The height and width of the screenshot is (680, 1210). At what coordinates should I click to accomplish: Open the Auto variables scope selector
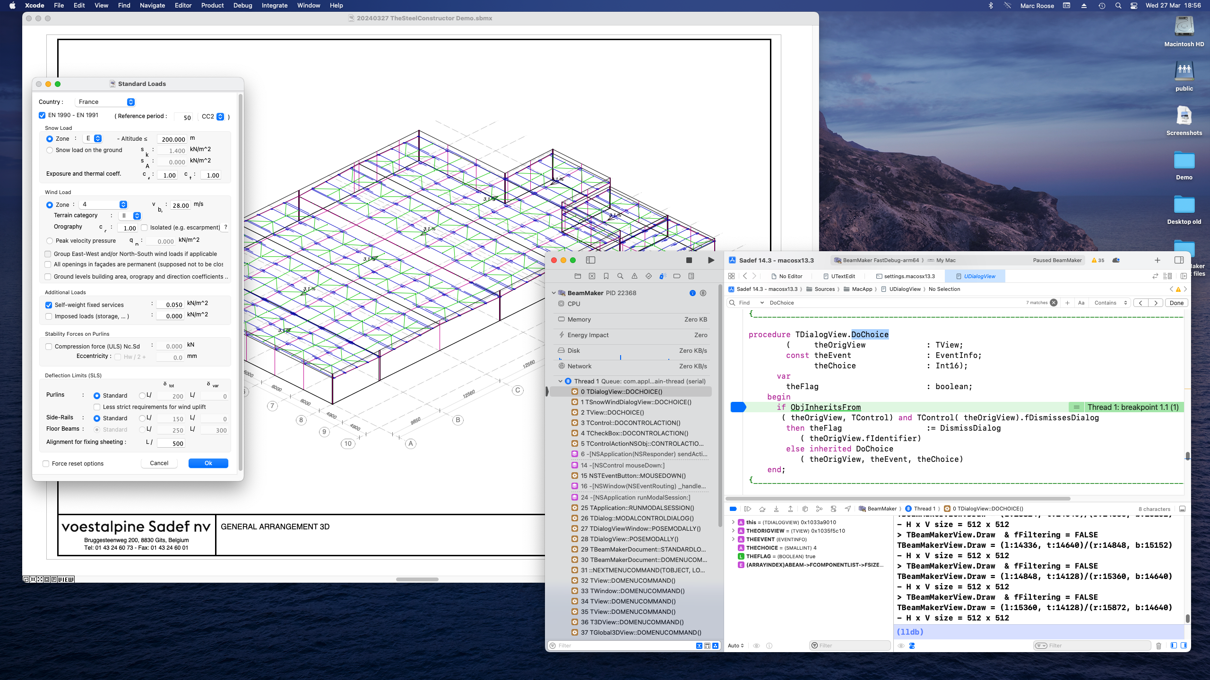click(x=736, y=646)
